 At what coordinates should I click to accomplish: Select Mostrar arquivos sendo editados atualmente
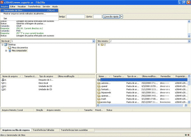[24, 14]
